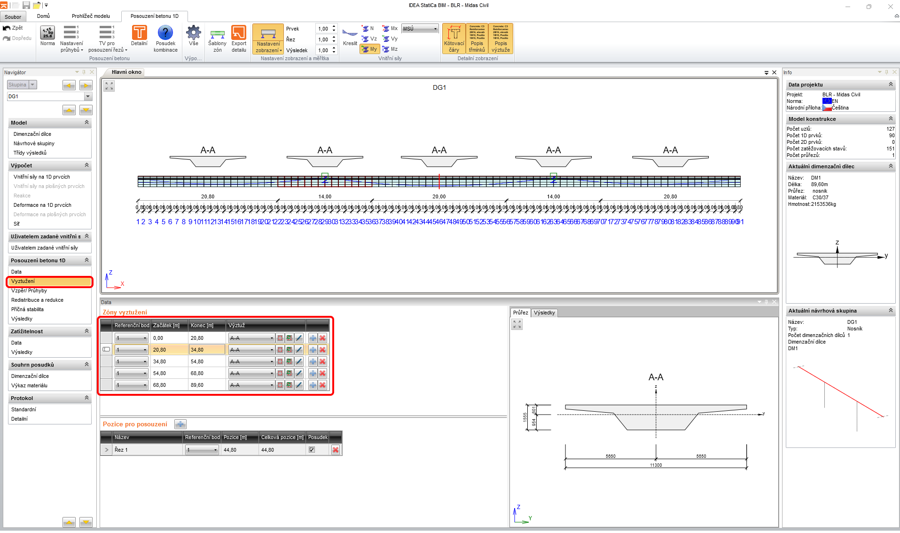Switch to the Prohlížeč modelu ribbon tab
Screen dimensions: 900x533
point(91,16)
